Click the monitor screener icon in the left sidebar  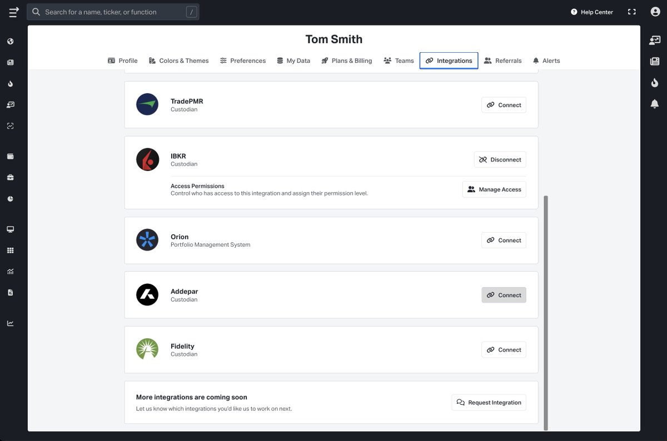click(x=9, y=229)
